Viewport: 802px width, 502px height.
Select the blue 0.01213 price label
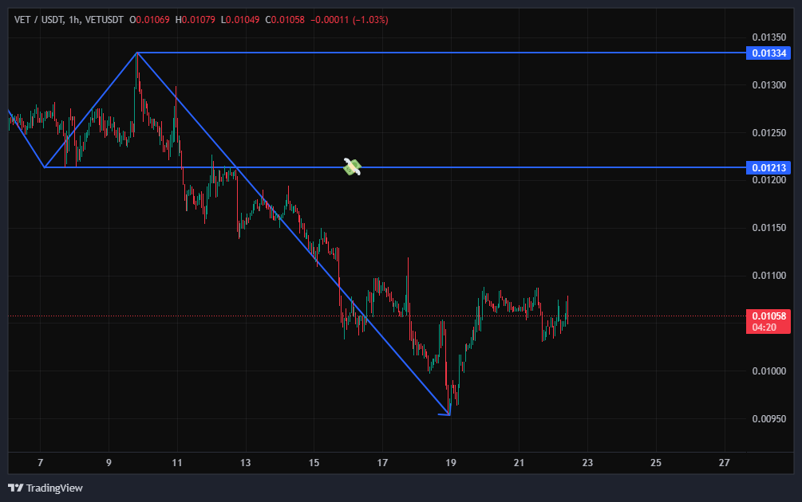click(x=768, y=168)
